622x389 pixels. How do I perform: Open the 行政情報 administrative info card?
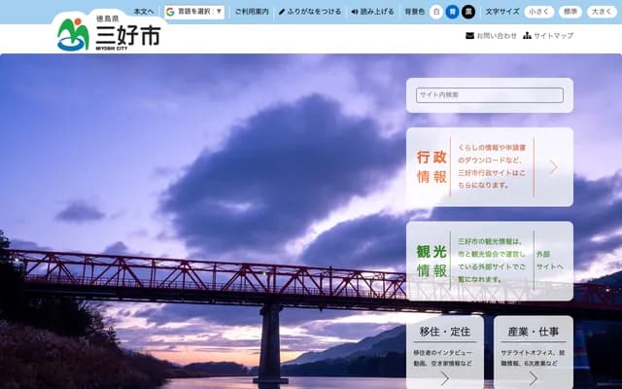click(x=490, y=166)
